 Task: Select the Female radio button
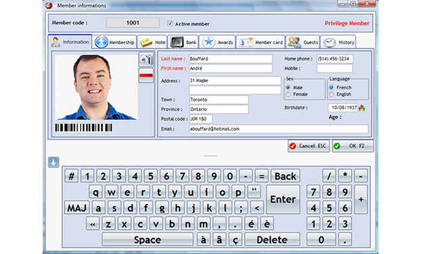coord(288,94)
